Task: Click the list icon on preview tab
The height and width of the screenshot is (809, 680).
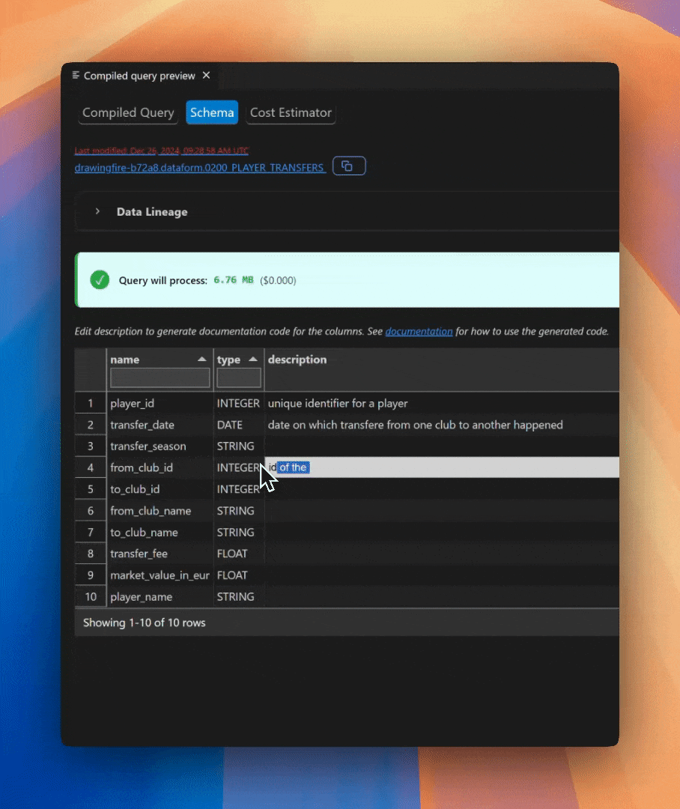Action: 75,75
